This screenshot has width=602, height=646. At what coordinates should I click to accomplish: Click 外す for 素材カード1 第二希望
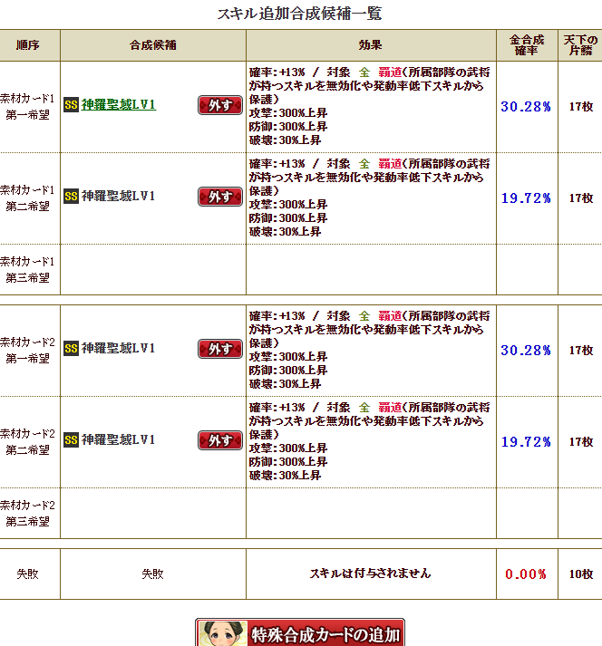(x=220, y=197)
